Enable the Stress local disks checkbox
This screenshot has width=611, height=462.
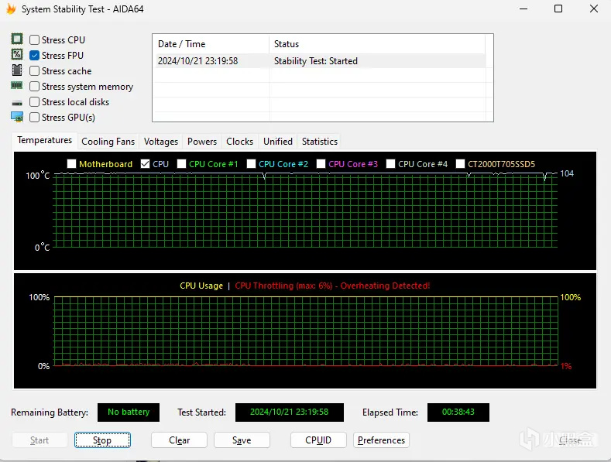click(x=34, y=102)
